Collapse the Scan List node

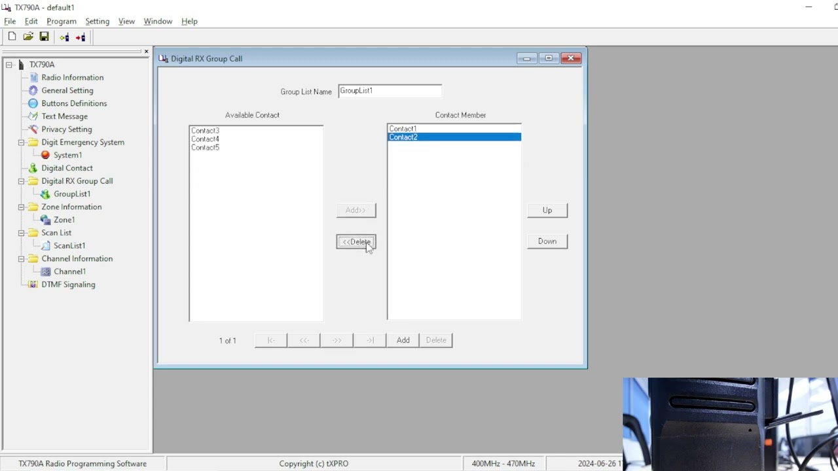coord(22,233)
